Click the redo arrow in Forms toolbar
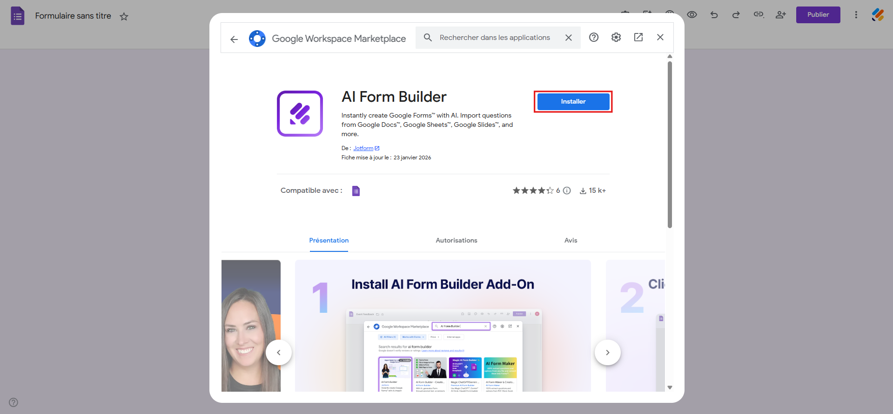893x414 pixels. pos(736,15)
